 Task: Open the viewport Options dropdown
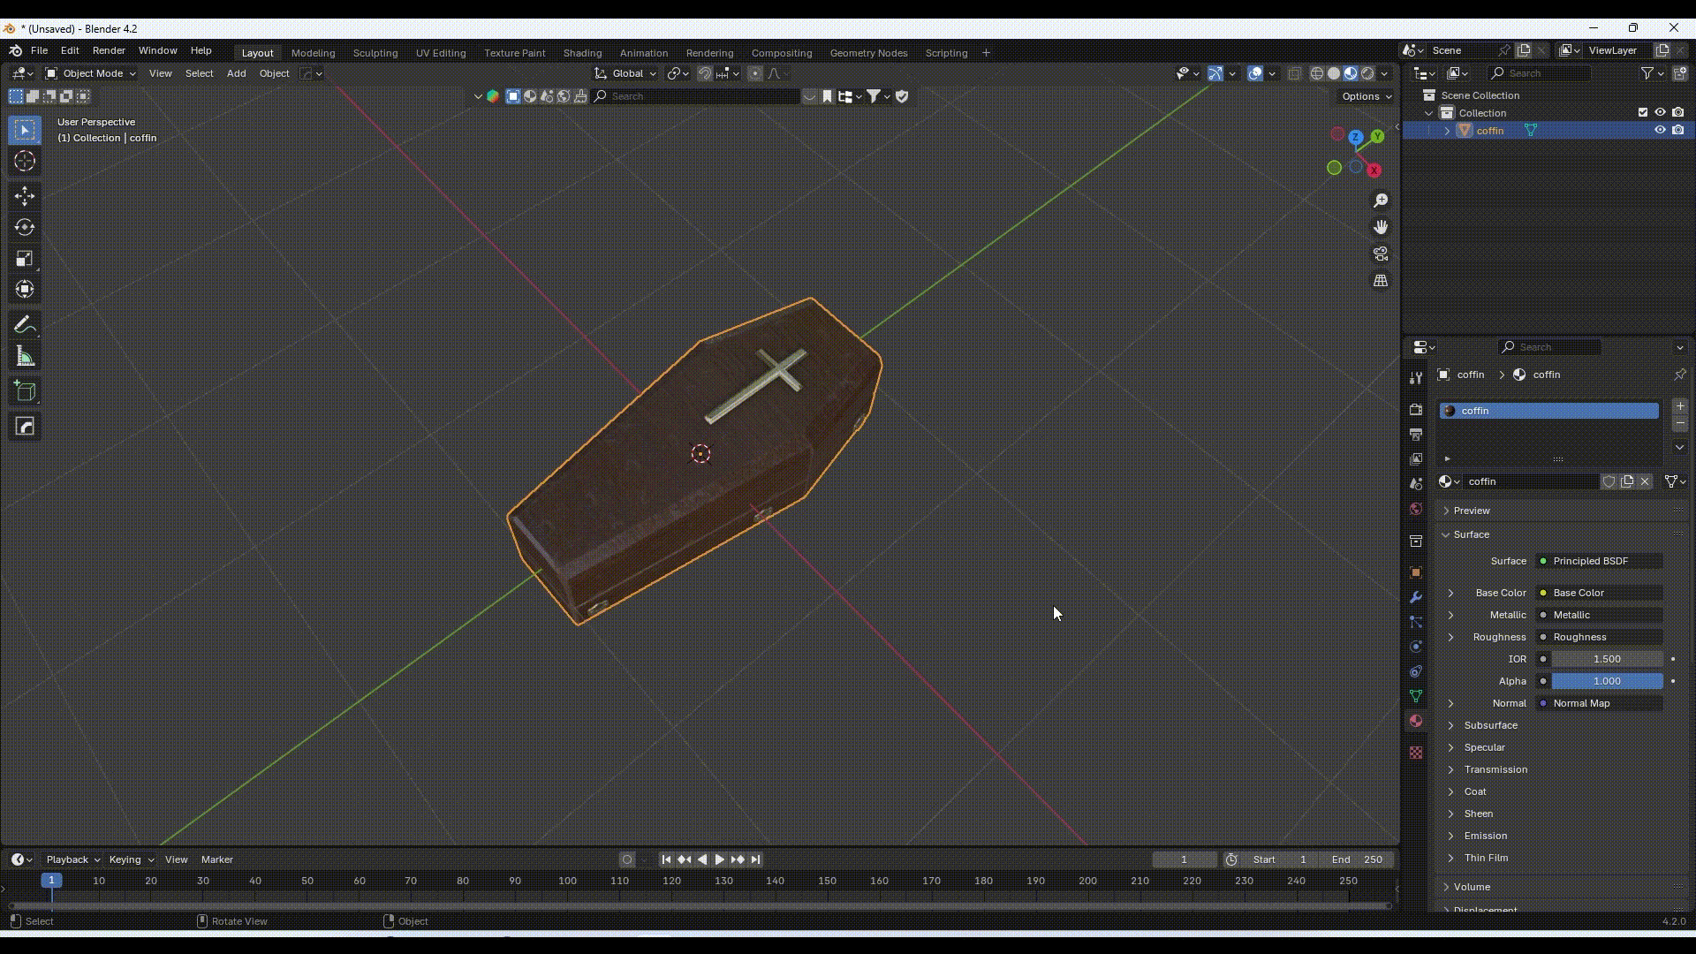(1366, 96)
